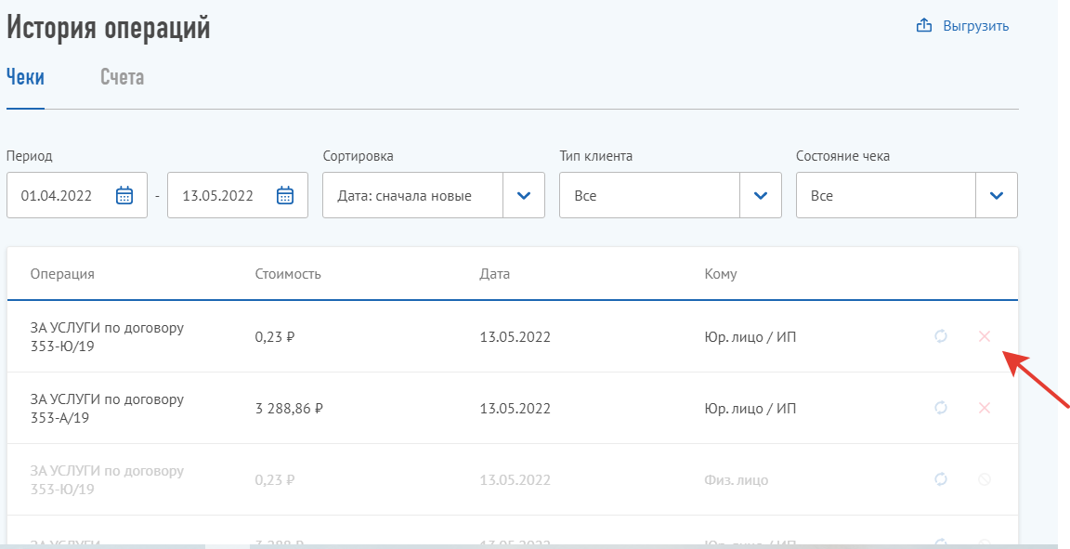Click the end date field 13.05.2022
The width and height of the screenshot is (1070, 549).
[x=218, y=196]
